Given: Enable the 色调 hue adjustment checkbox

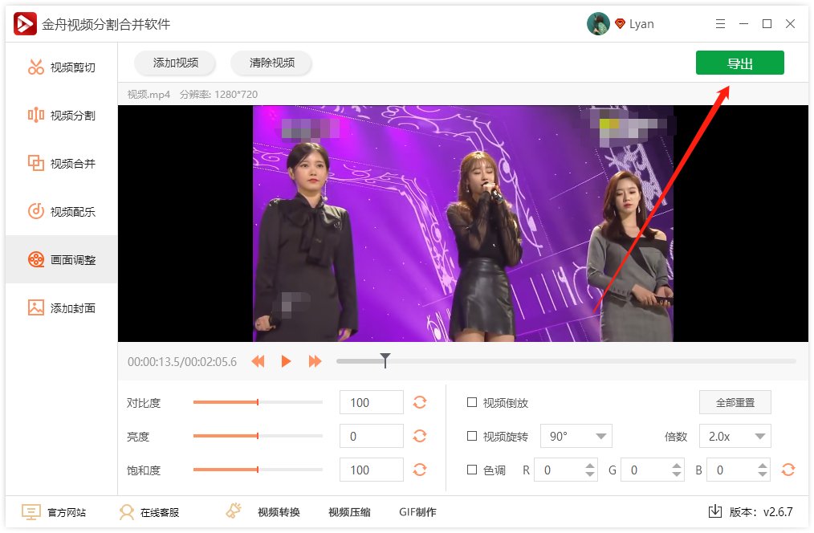Looking at the screenshot, I should tap(472, 470).
